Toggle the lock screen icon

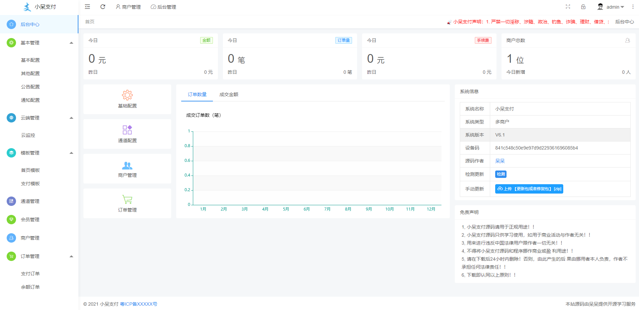tap(583, 7)
